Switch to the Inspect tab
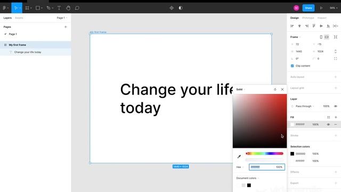 pos(322,18)
